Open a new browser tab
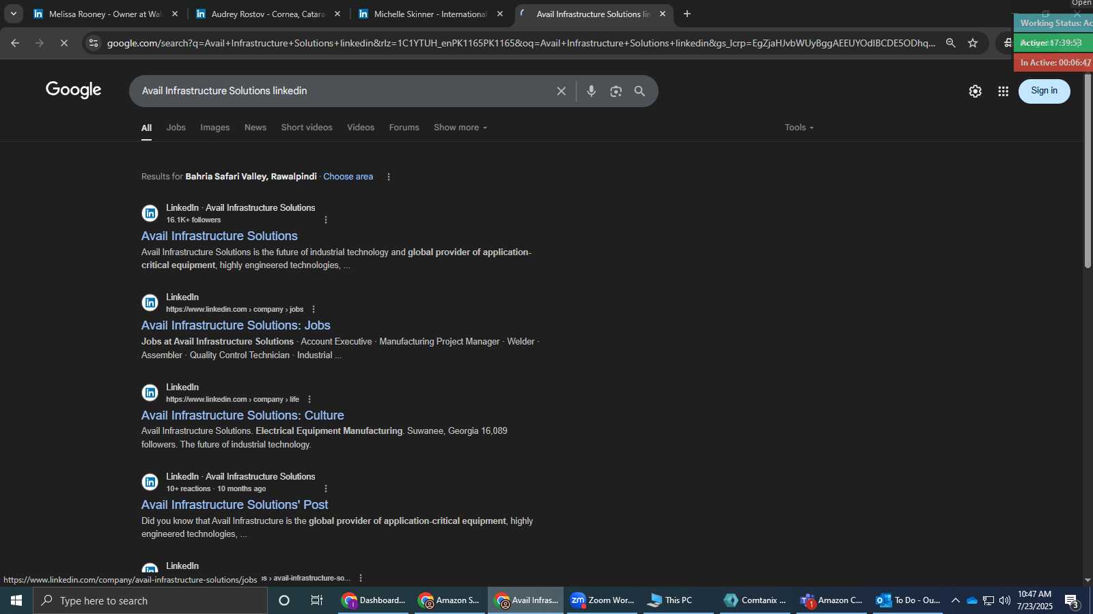This screenshot has height=614, width=1093. [x=687, y=14]
